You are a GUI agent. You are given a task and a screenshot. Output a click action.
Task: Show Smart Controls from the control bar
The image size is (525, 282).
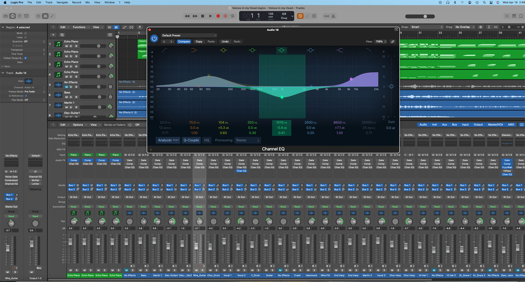38,16
